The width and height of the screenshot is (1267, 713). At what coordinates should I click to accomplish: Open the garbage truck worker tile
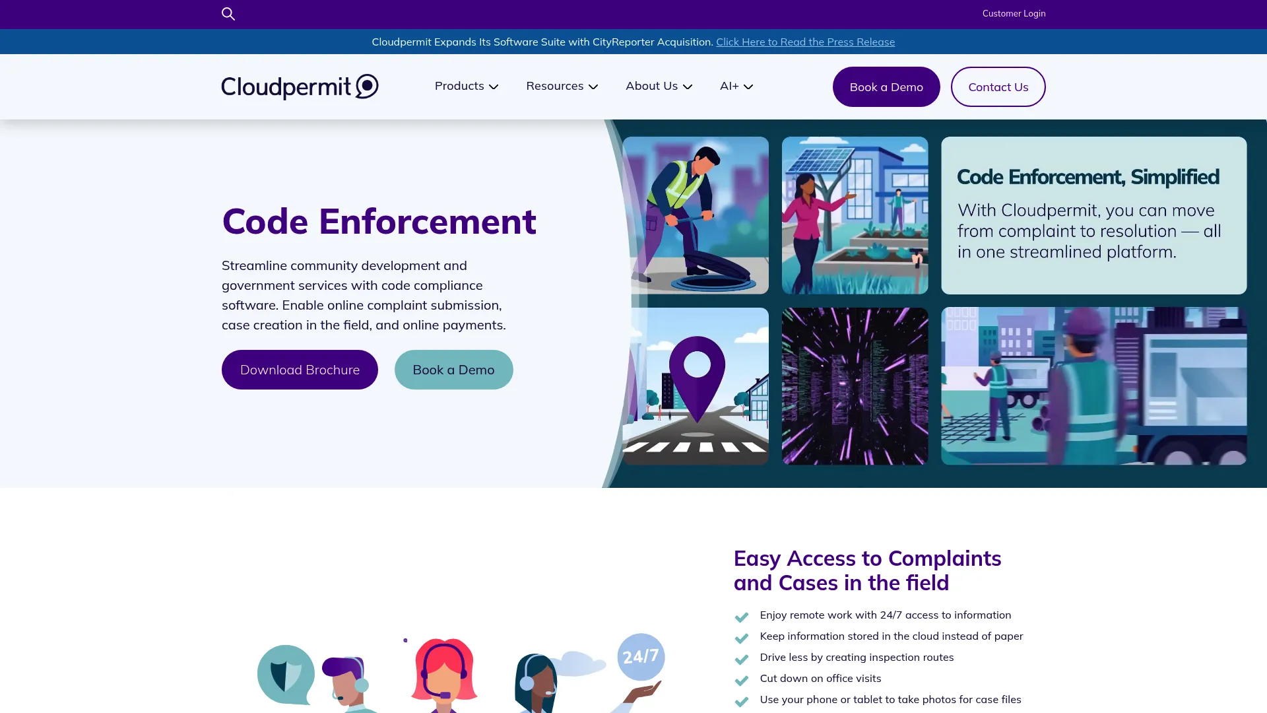[x=1093, y=386]
